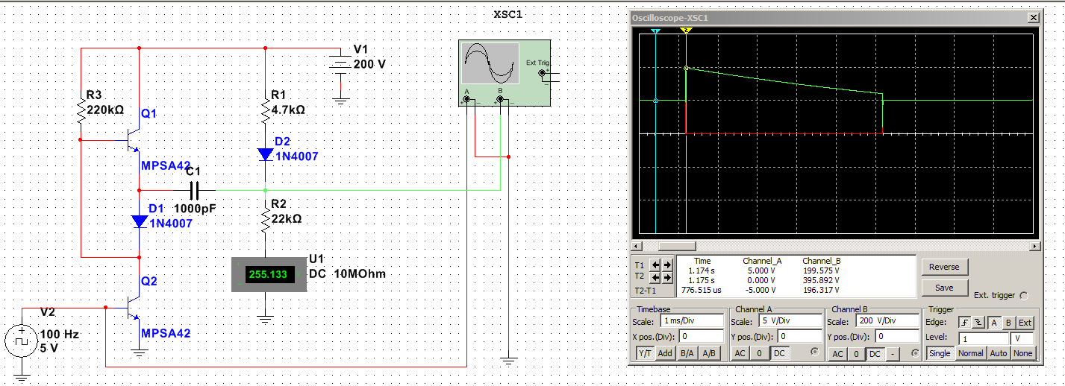Toggle Channel B invert minus button
Screen dimensions: 1065x386
(x=893, y=353)
